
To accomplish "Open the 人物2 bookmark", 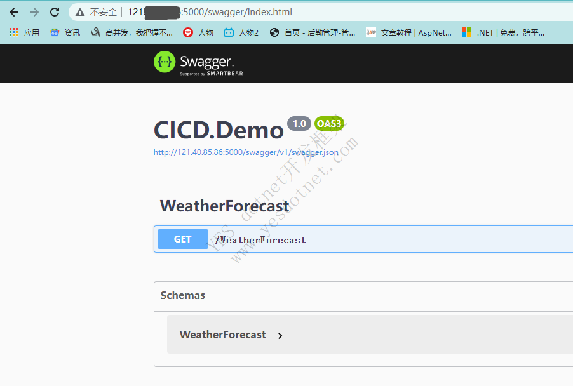I will [241, 32].
